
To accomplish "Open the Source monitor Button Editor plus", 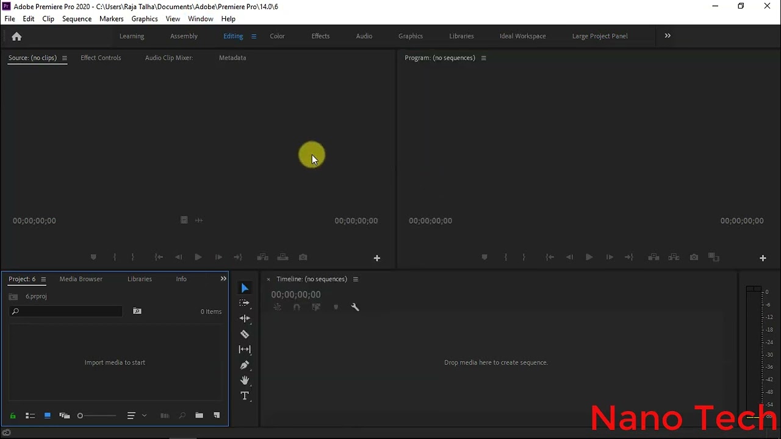I will [x=377, y=258].
